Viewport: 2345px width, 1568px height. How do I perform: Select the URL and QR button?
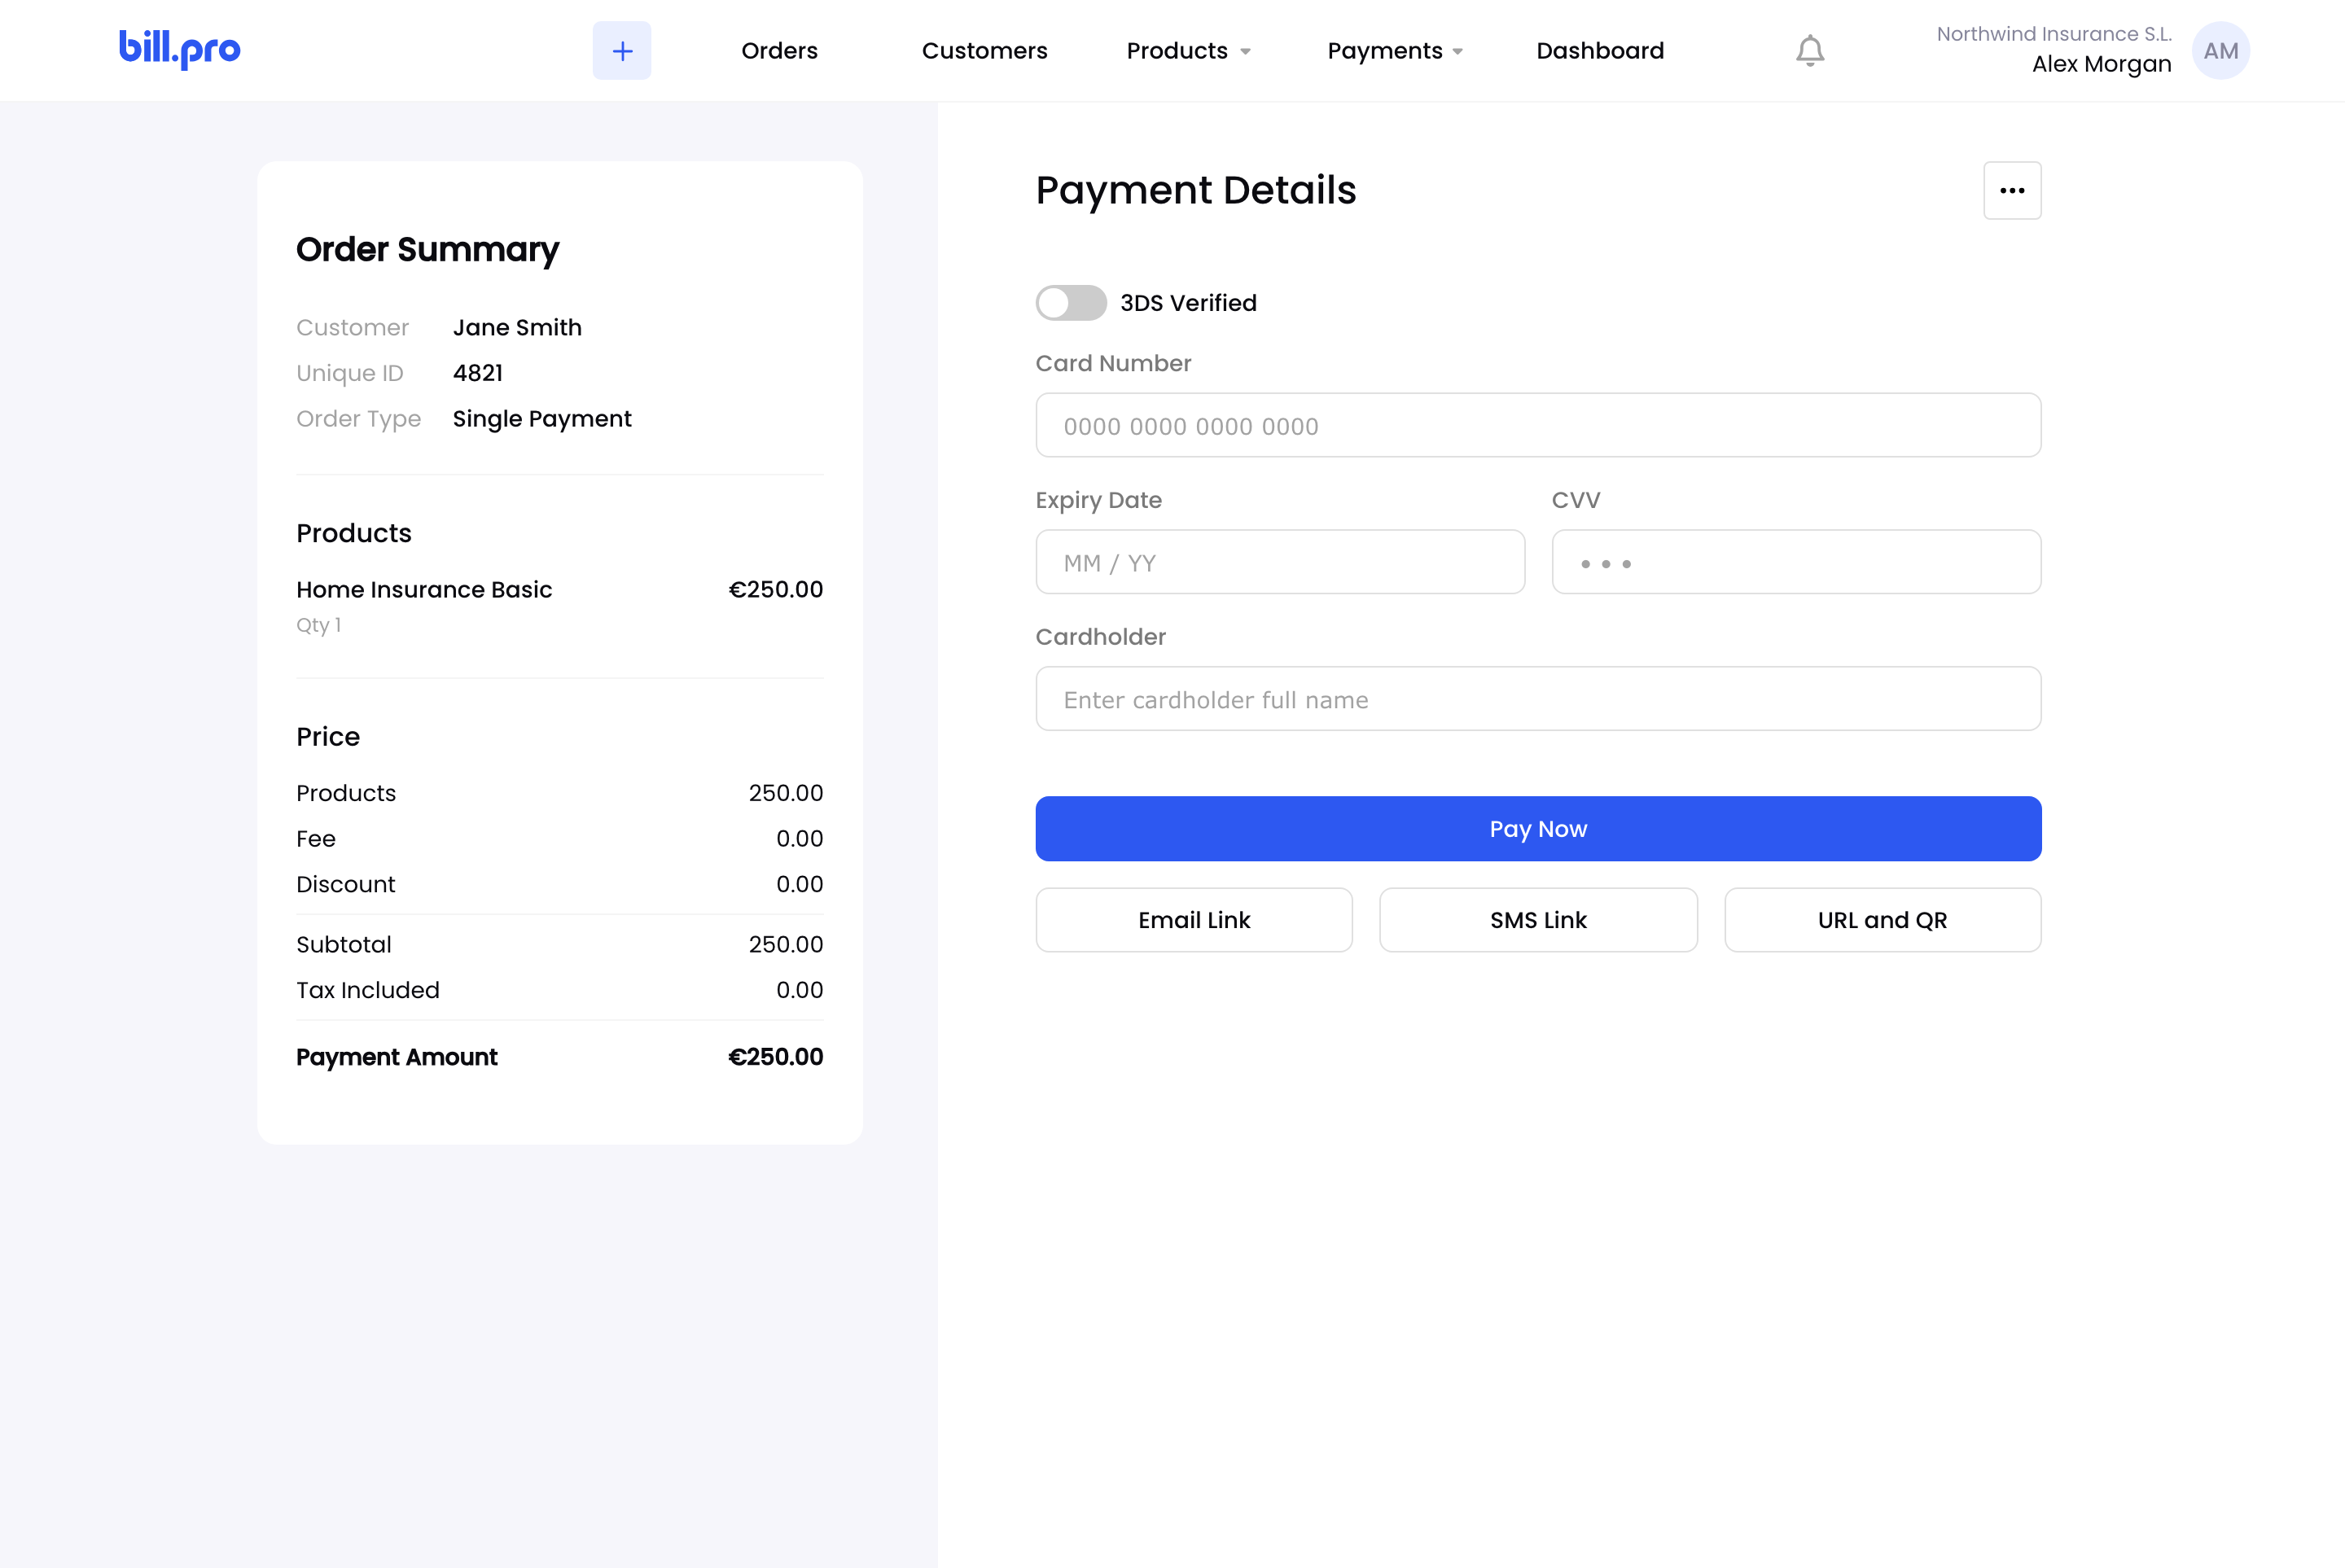[1882, 920]
